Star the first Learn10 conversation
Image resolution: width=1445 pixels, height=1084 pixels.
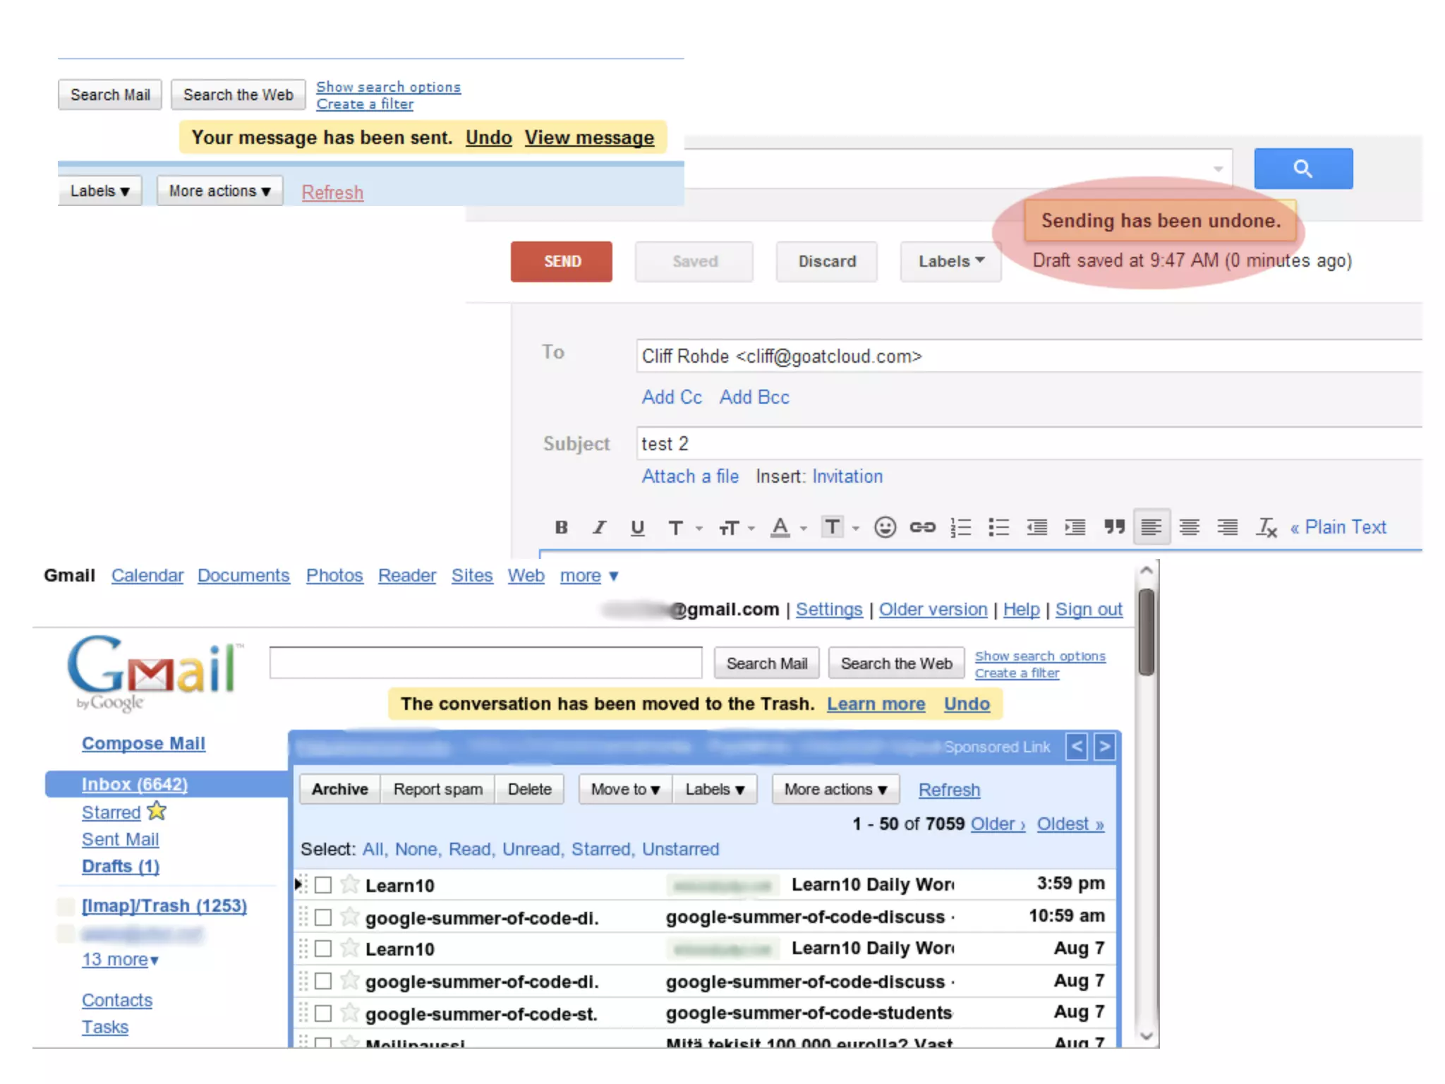coord(349,884)
